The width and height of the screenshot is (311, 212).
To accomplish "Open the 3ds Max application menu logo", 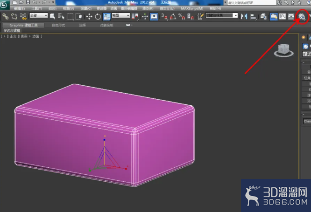I will point(4,5).
